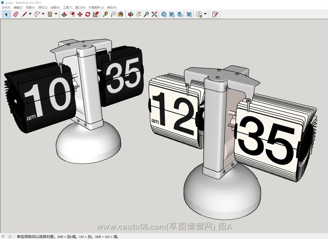328x239 pixels.
Task: Expand the Arc tool dropdown arrow
Action: click(x=43, y=14)
